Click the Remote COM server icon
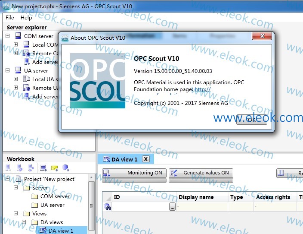 [x=27, y=53]
